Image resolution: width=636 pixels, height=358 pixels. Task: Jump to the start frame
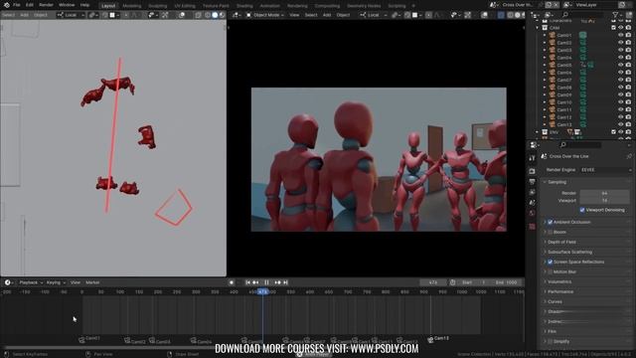click(247, 282)
